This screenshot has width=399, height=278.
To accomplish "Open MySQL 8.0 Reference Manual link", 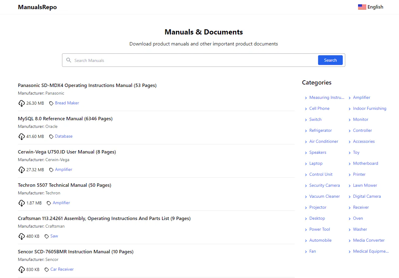I will coord(65,119).
